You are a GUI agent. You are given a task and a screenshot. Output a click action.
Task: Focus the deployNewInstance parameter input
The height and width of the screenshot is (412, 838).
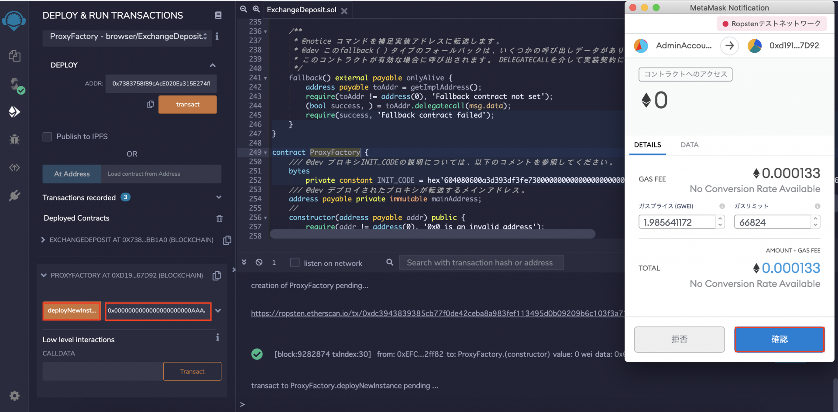pyautogui.click(x=158, y=311)
